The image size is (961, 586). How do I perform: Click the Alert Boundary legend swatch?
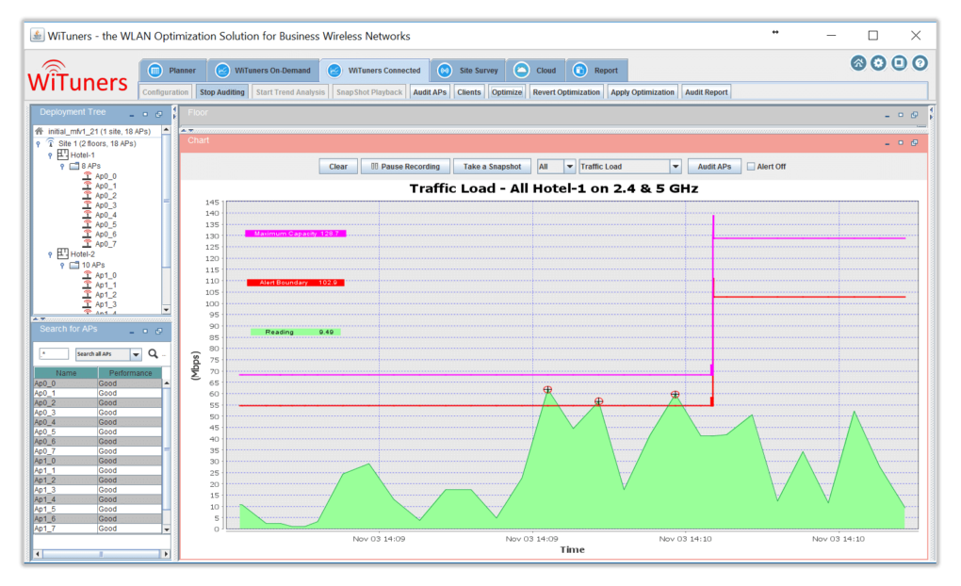(296, 283)
